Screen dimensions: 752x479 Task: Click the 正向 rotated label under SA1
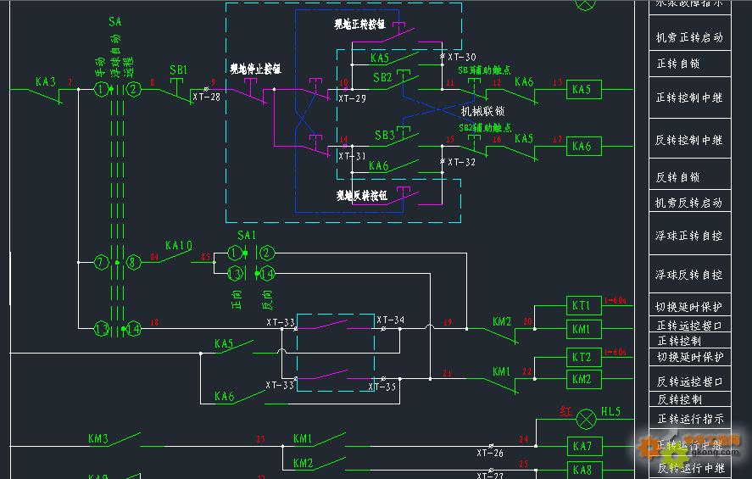coord(237,299)
